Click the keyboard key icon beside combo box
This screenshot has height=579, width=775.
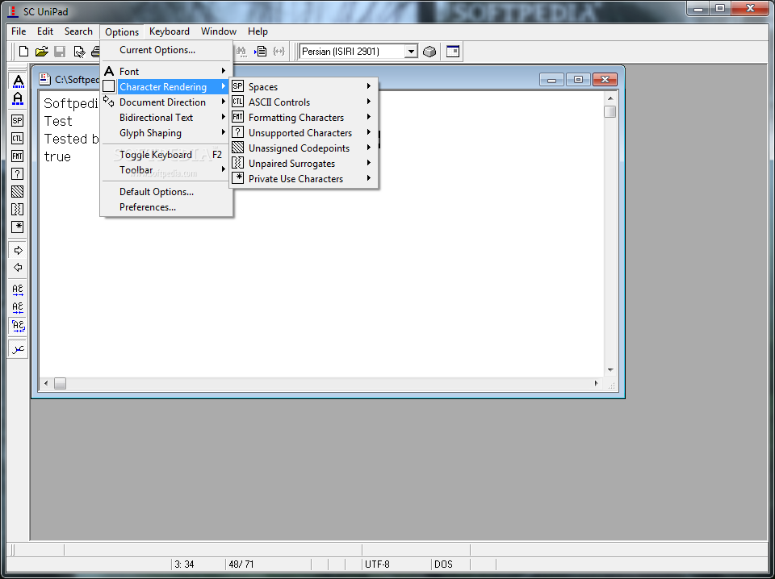[429, 52]
